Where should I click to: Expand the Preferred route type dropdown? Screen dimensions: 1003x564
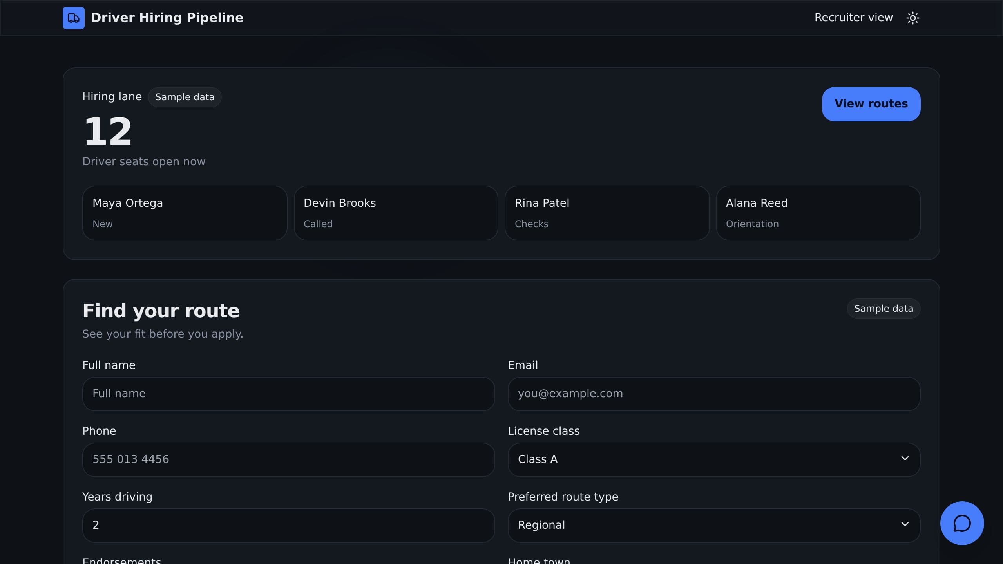click(x=714, y=525)
